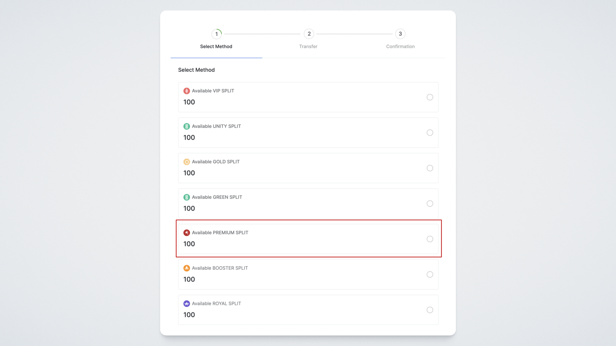Viewport: 616px width, 346px height.
Task: Click step number 3 circle
Action: click(x=400, y=34)
